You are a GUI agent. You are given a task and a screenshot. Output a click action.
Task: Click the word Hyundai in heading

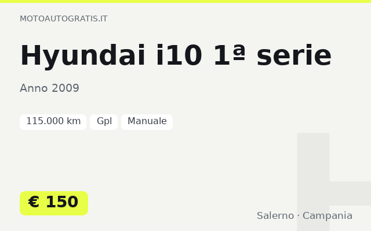(x=82, y=57)
